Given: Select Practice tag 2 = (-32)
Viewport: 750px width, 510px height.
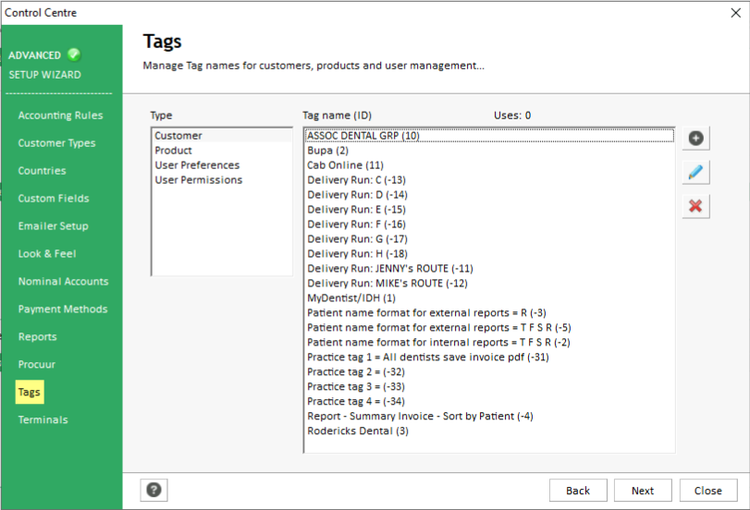Looking at the screenshot, I should coord(489,372).
